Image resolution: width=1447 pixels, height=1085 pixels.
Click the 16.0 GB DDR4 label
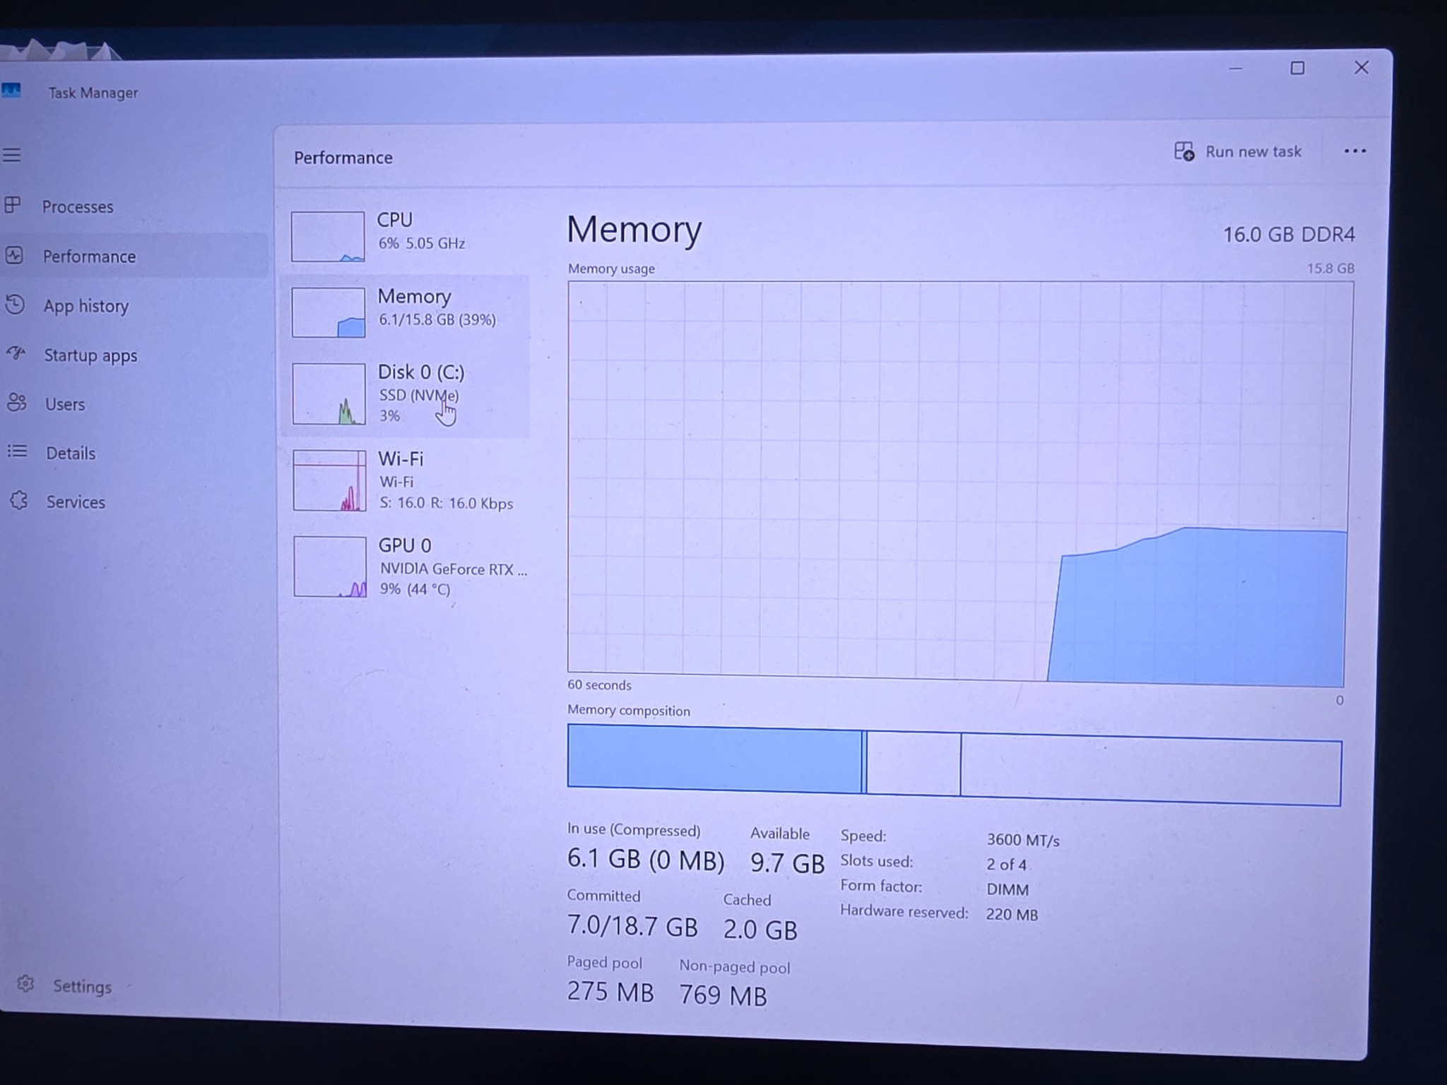pyautogui.click(x=1289, y=235)
